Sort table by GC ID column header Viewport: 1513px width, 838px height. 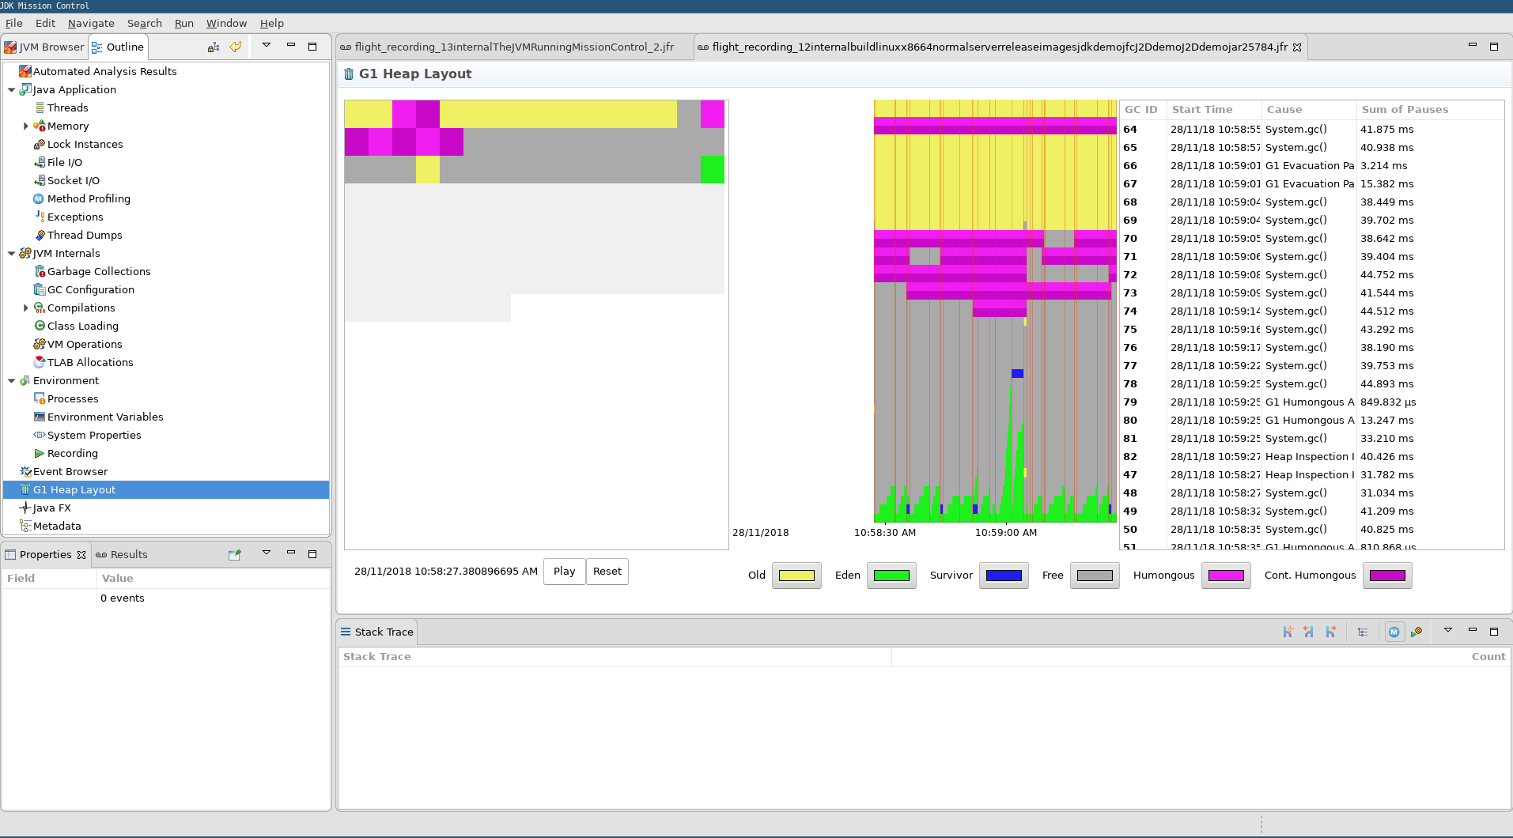pyautogui.click(x=1141, y=109)
